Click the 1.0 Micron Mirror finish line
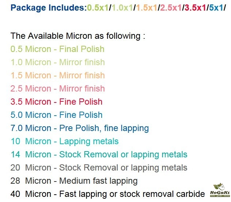 pyautogui.click(x=57, y=62)
